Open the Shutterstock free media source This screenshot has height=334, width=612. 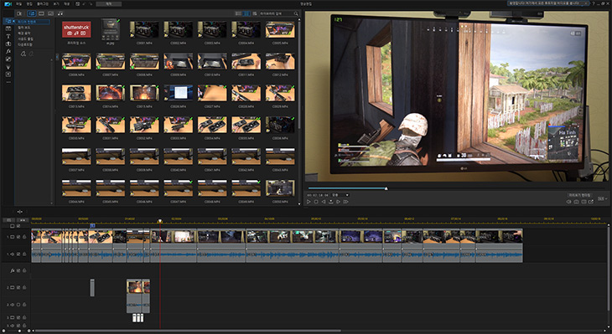click(76, 29)
